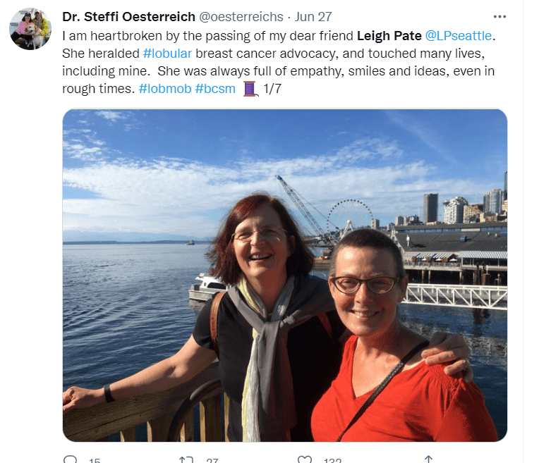Browse the #lobular hashtag
Viewport: 539px width, 463px height.
click(167, 54)
